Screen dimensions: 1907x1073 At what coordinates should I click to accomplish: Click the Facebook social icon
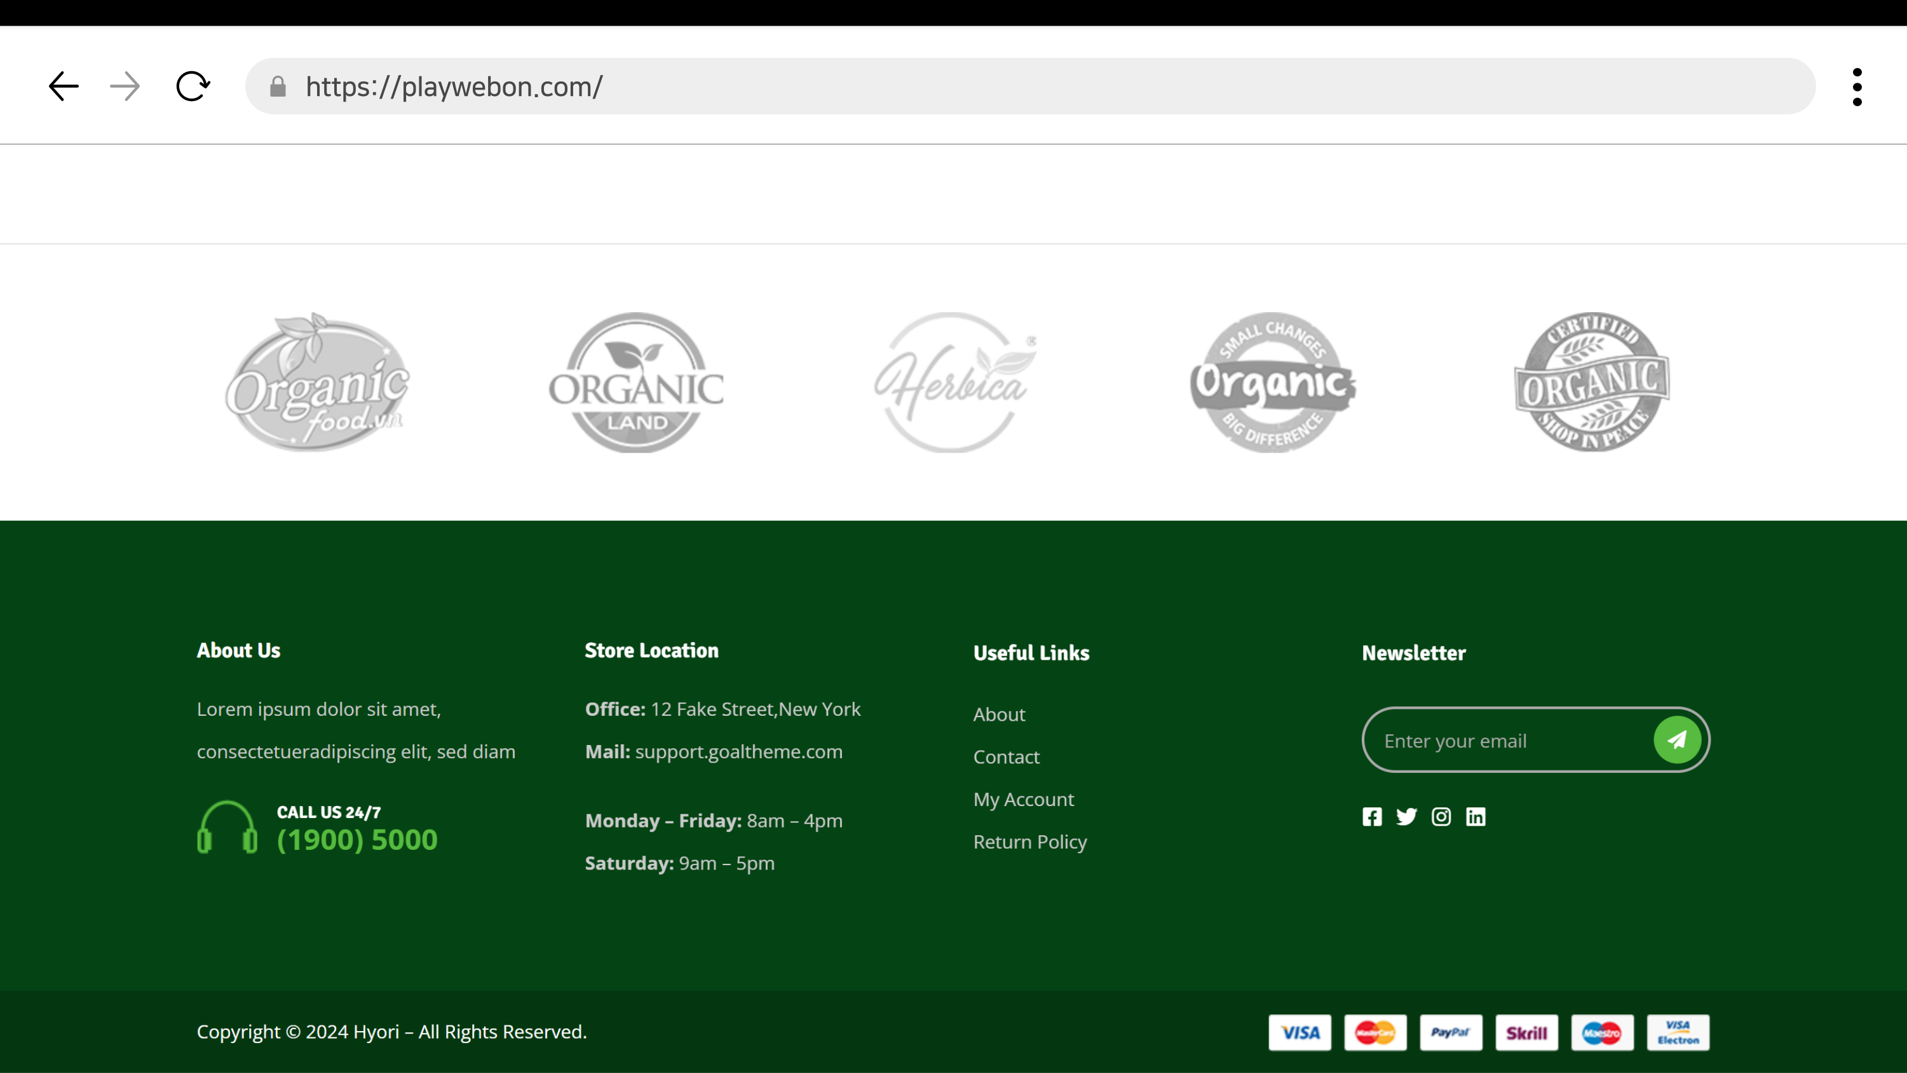coord(1372,816)
